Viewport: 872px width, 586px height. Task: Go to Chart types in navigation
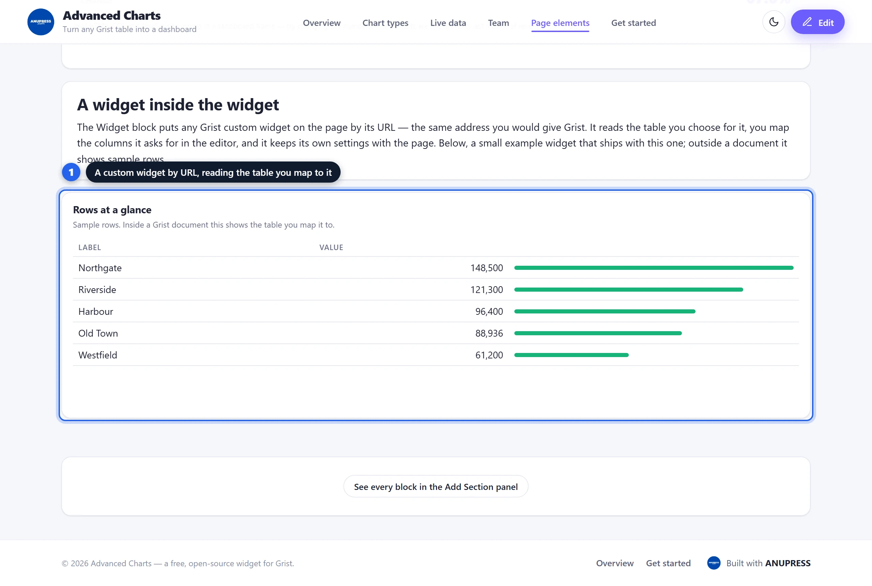click(385, 23)
